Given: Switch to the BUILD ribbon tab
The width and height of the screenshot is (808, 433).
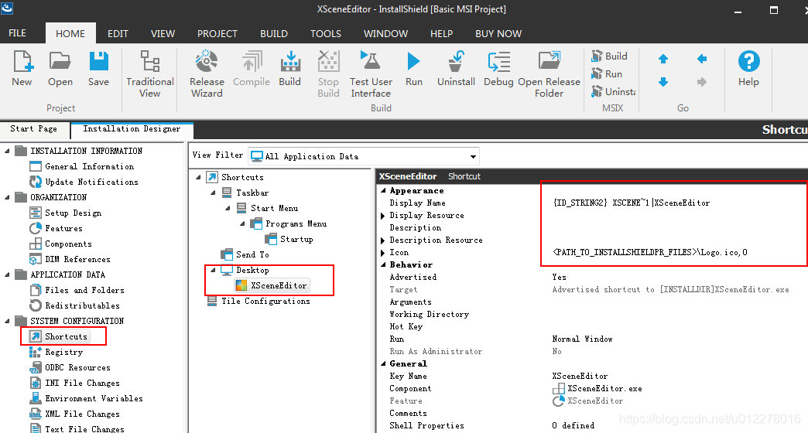Looking at the screenshot, I should (274, 33).
